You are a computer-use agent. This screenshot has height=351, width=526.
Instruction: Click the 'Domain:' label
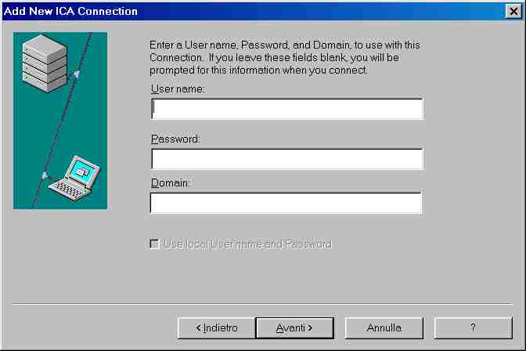tap(171, 183)
